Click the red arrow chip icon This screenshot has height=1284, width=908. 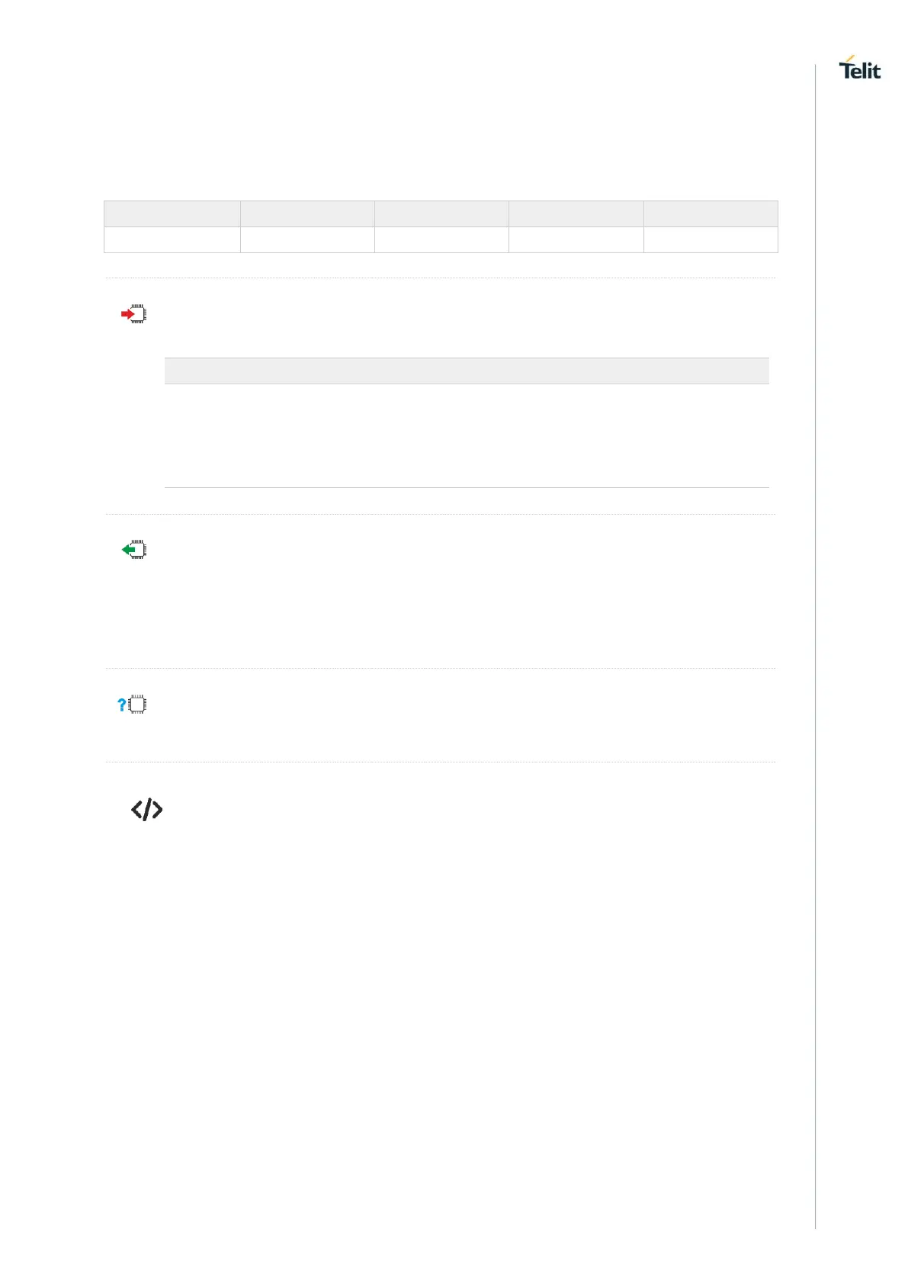[133, 314]
